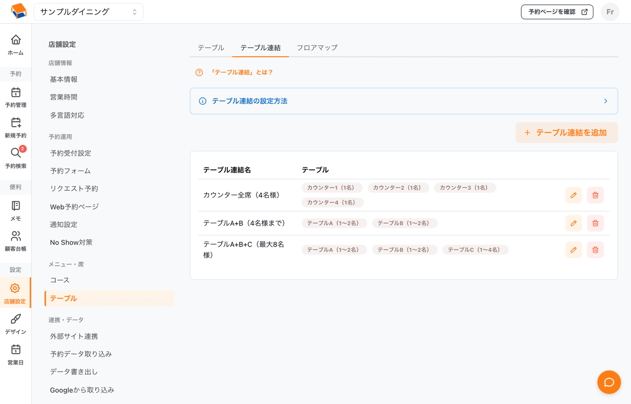This screenshot has height=404, width=631.
Task: Open データ書き出し
Action: coord(74,372)
